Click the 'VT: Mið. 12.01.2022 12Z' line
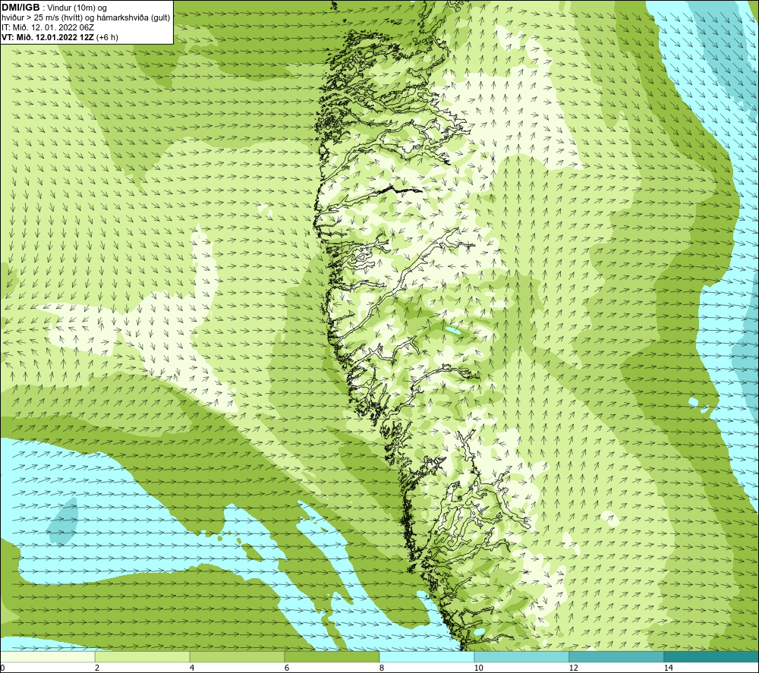Screen dimensions: 759x673 pyautogui.click(x=59, y=37)
